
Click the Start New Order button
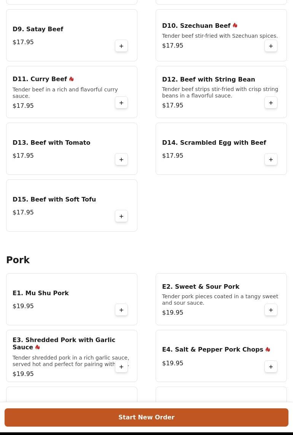tap(146, 417)
